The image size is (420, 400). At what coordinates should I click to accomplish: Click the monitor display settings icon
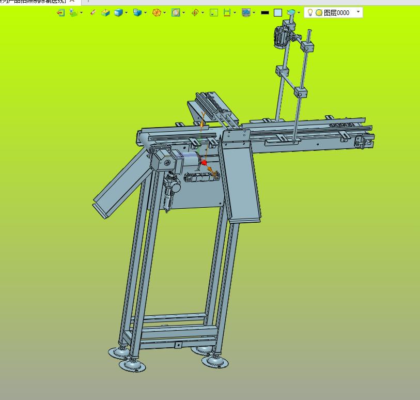[x=246, y=12]
